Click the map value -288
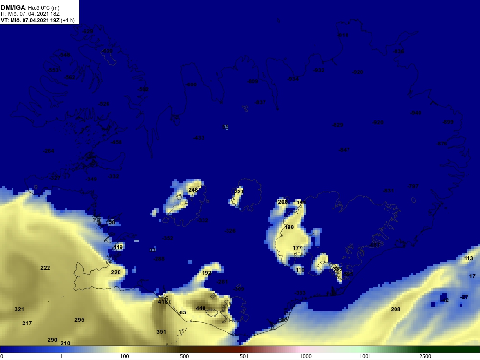 point(159,259)
